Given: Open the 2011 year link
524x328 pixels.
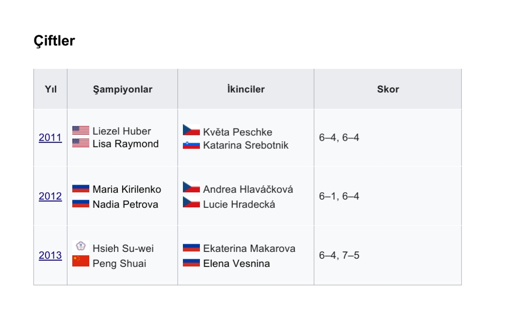Looking at the screenshot, I should 50,138.
